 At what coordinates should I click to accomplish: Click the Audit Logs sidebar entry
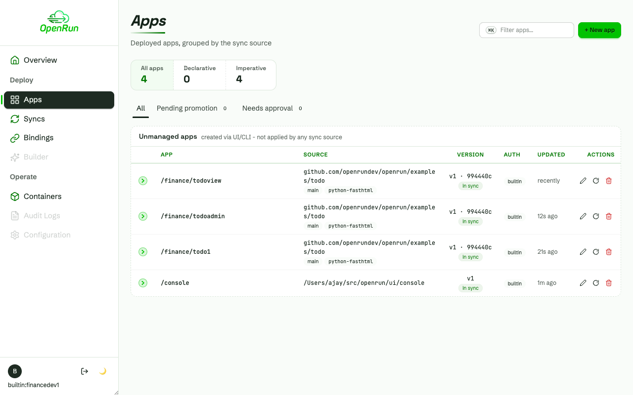coord(59,216)
